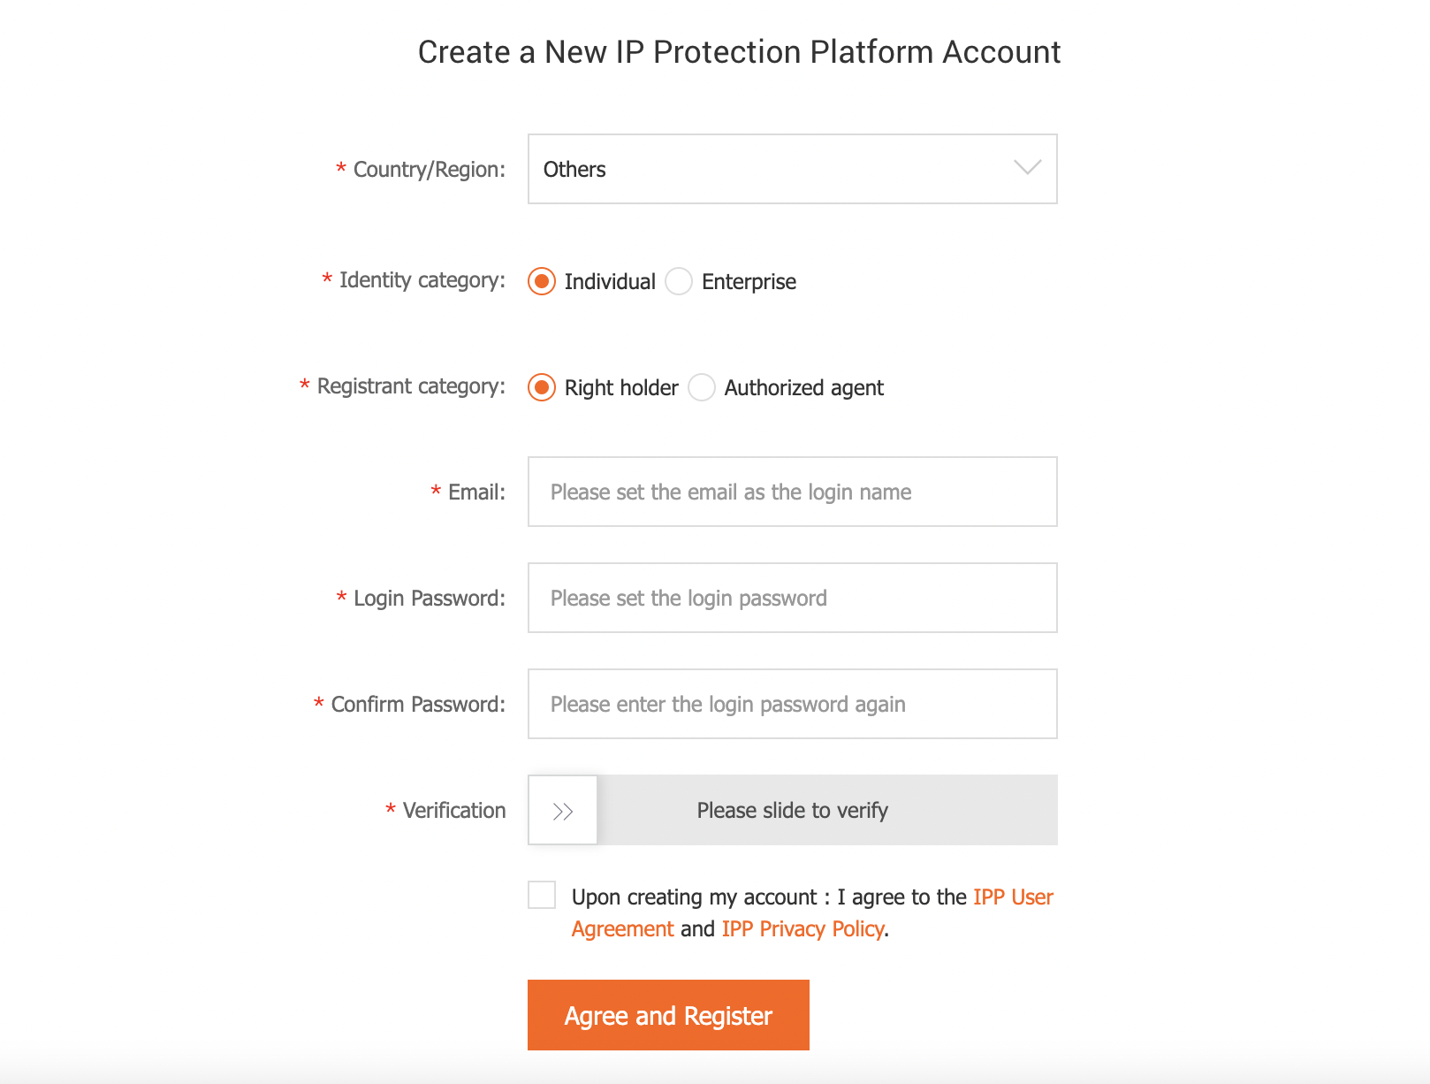Screen dimensions: 1430x1084
Task: Open the Country/Region dropdown showing Others
Action: tap(791, 169)
